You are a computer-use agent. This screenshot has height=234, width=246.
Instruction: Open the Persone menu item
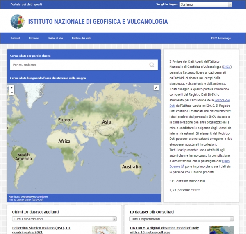pos(34,38)
